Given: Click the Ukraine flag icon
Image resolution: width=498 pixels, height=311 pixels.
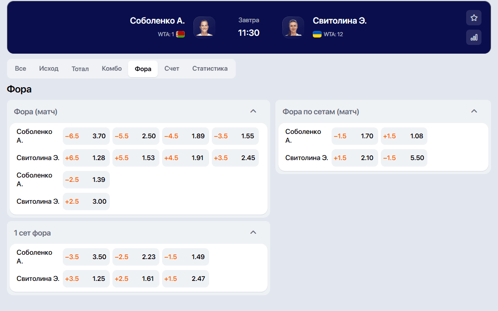Looking at the screenshot, I should [x=317, y=34].
